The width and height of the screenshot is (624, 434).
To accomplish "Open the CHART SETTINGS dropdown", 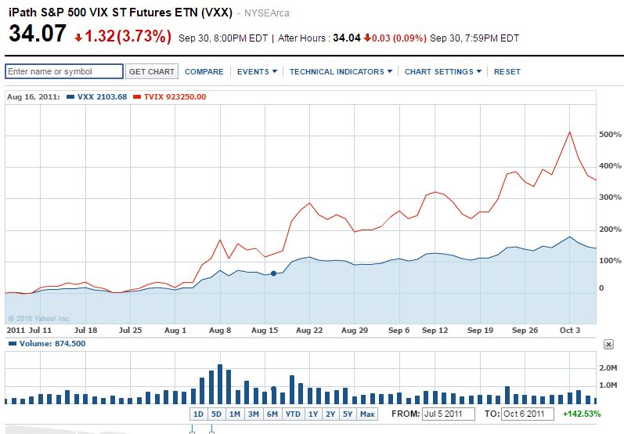I will tap(443, 72).
